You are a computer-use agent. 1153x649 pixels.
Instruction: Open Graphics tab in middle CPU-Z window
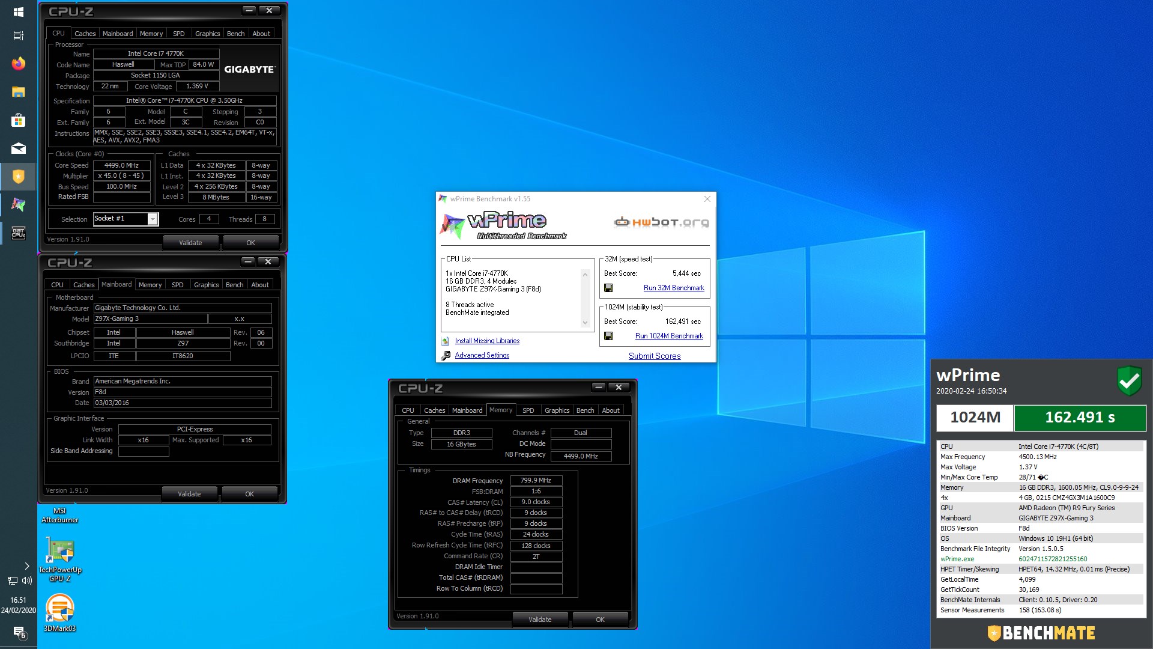206,285
